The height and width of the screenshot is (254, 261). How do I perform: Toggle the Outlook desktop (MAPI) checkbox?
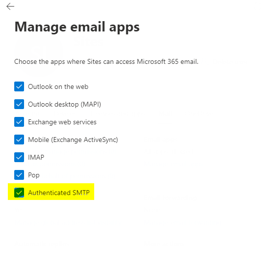pyautogui.click(x=19, y=104)
